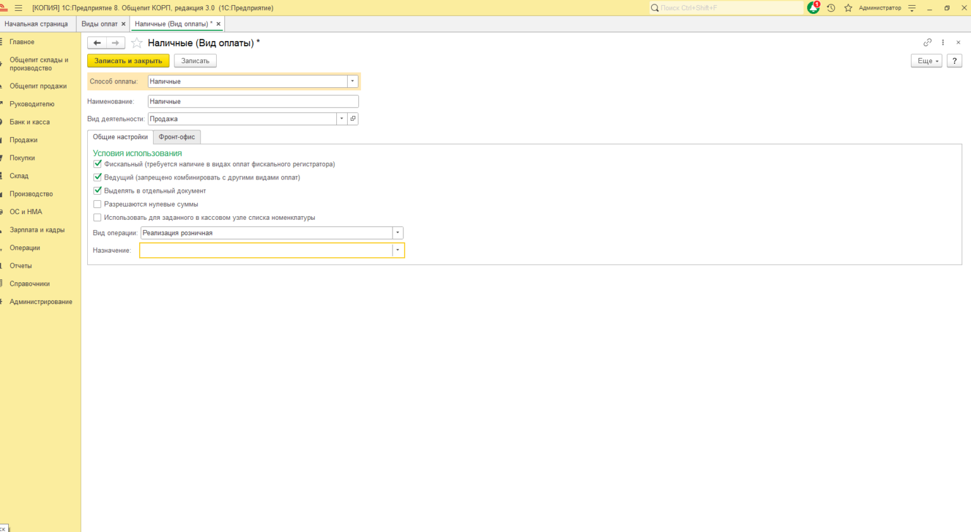This screenshot has height=532, width=971.
Task: Open the help question mark button
Action: 955,61
